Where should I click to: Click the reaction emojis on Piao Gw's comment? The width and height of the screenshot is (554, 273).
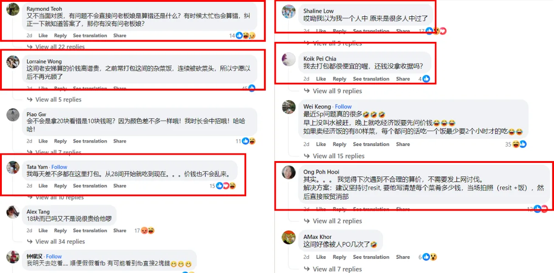(x=249, y=141)
